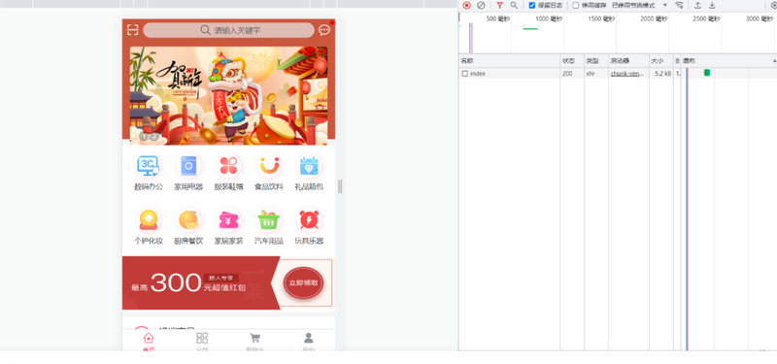Open the 服装鞋帽 category icon
The image size is (777, 364).
pyautogui.click(x=228, y=165)
